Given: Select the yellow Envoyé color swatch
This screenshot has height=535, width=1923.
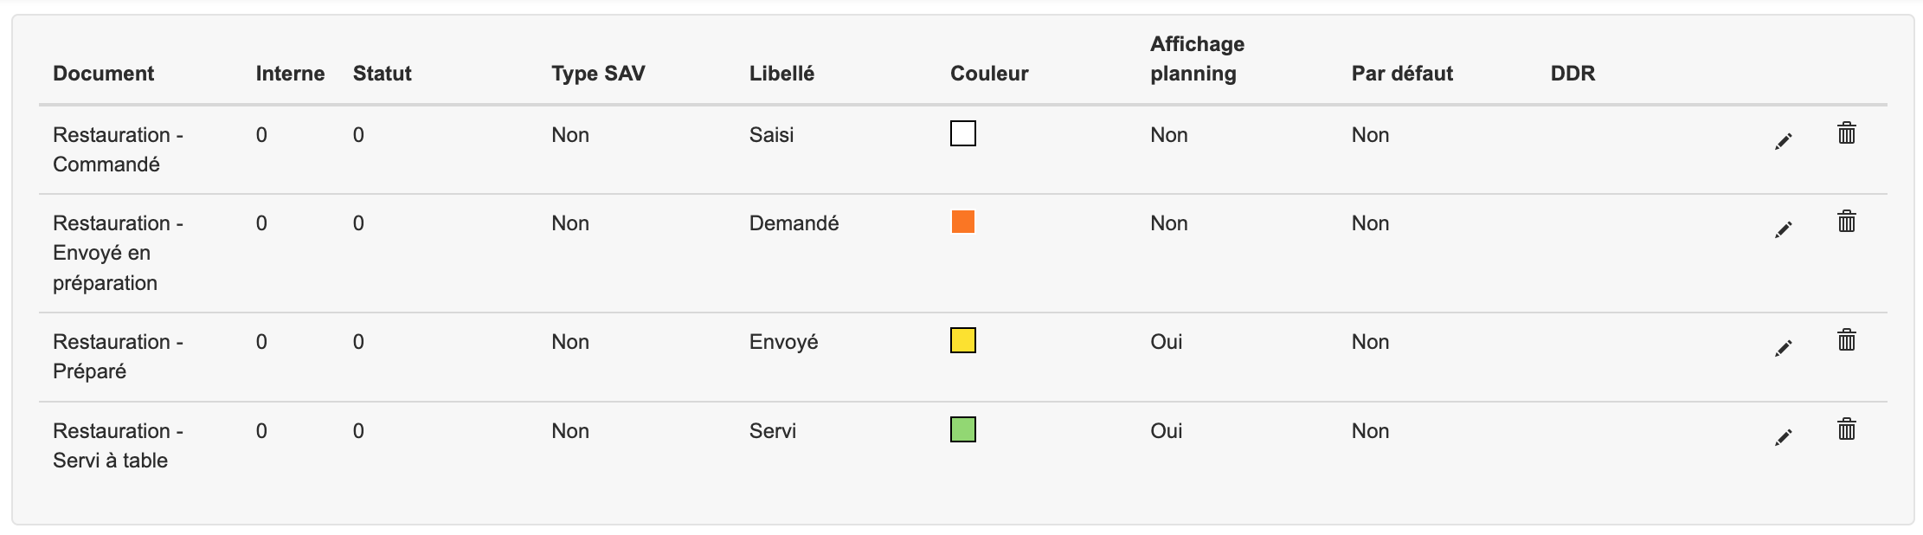Looking at the screenshot, I should (963, 340).
